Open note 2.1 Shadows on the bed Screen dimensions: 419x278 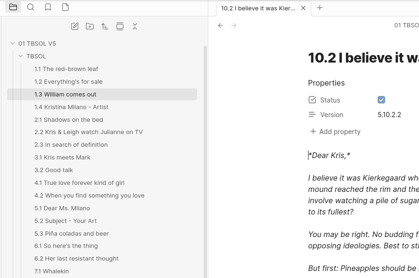pos(69,119)
